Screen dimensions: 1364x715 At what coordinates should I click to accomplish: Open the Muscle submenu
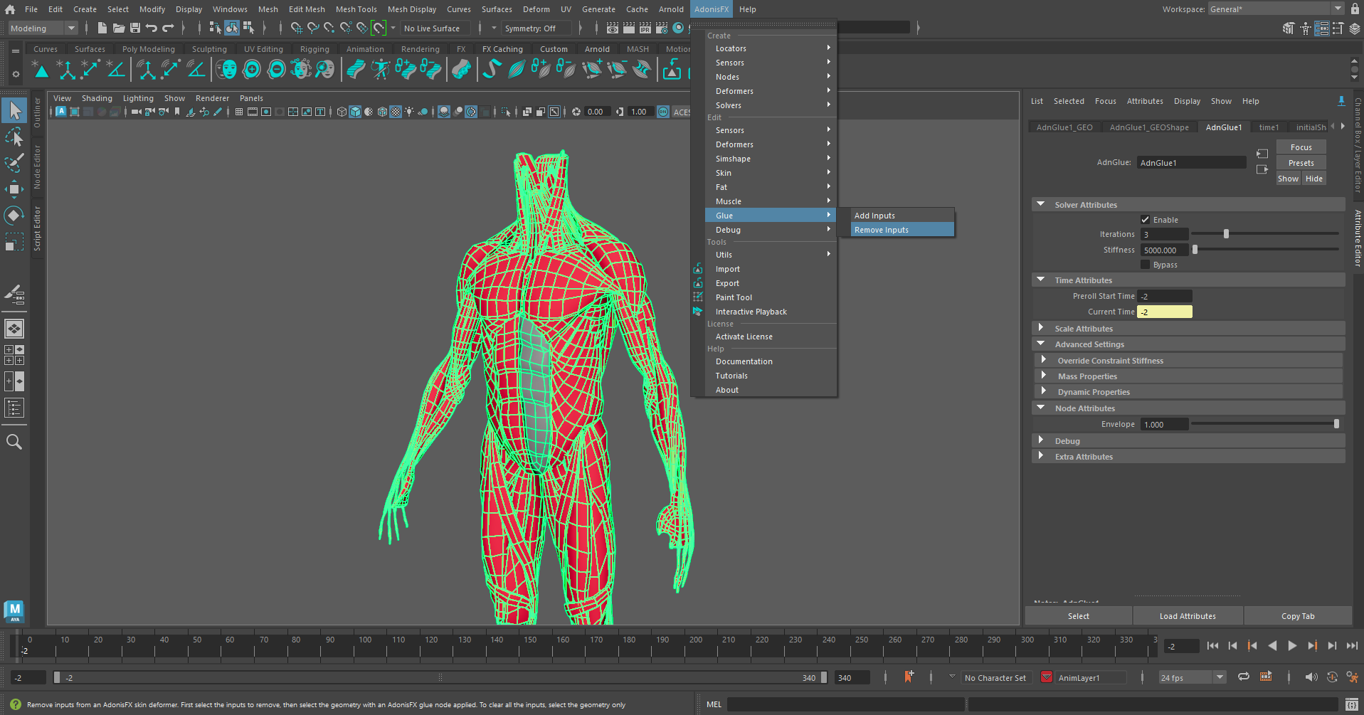click(771, 201)
